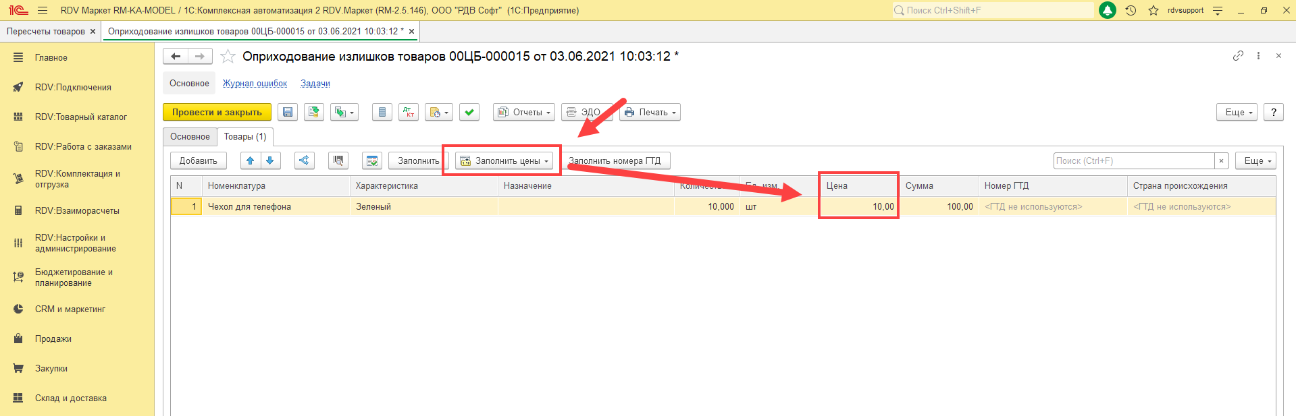Click Заполнить номера ГТД button
The image size is (1296, 416).
615,160
